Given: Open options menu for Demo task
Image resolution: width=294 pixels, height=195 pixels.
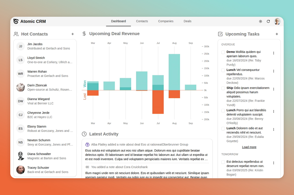Looking at the screenshot, I should coord(273,53).
